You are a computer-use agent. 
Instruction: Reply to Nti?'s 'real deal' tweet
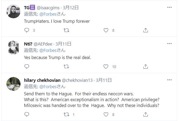27,66
